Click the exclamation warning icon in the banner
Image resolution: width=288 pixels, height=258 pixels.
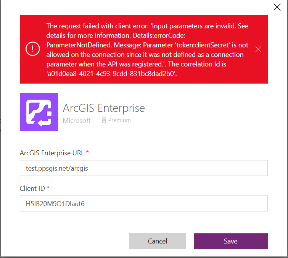tap(33, 49)
